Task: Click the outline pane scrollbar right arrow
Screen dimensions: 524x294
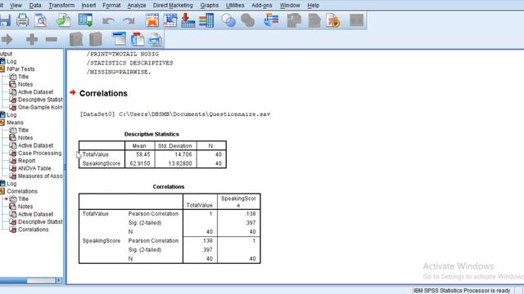Action: 59,281
